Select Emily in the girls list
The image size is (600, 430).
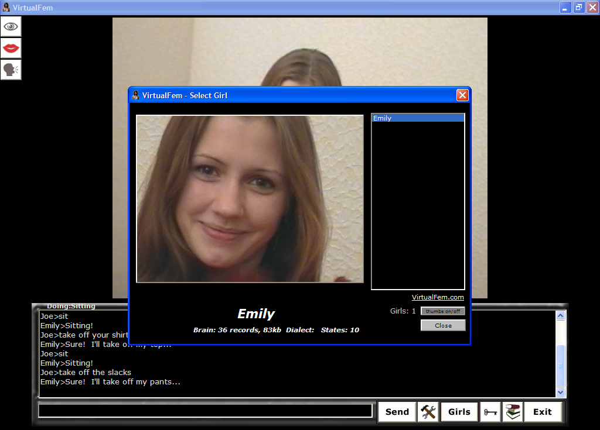(x=418, y=118)
